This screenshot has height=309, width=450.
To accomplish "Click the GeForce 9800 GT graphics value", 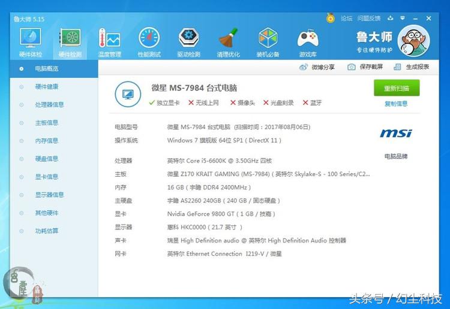I will pyautogui.click(x=221, y=214).
